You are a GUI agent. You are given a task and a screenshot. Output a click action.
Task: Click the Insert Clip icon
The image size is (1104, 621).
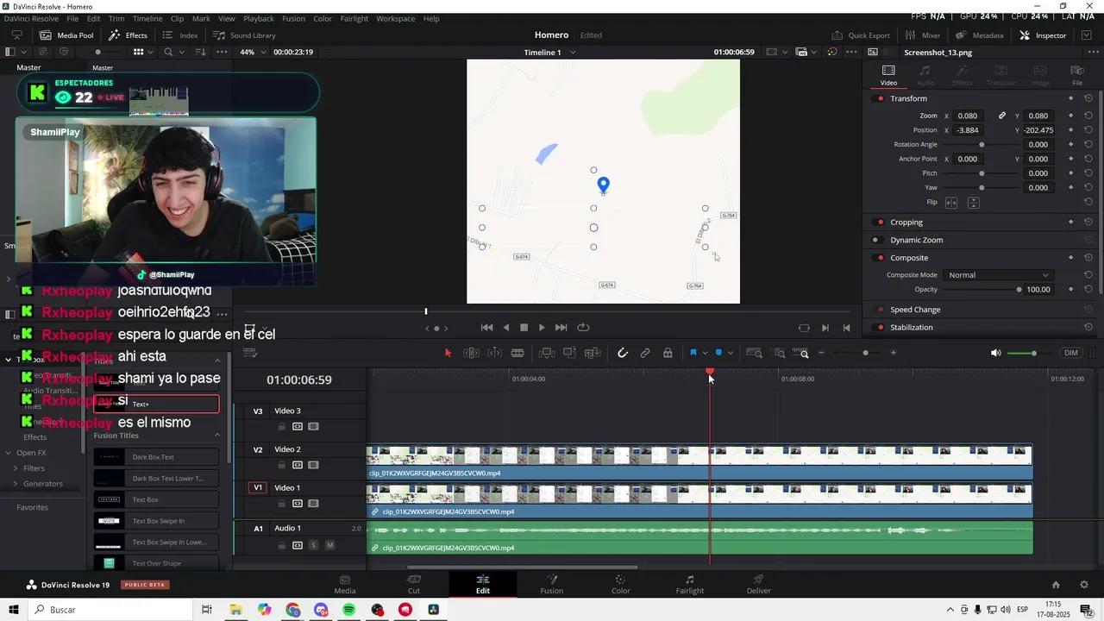(546, 353)
